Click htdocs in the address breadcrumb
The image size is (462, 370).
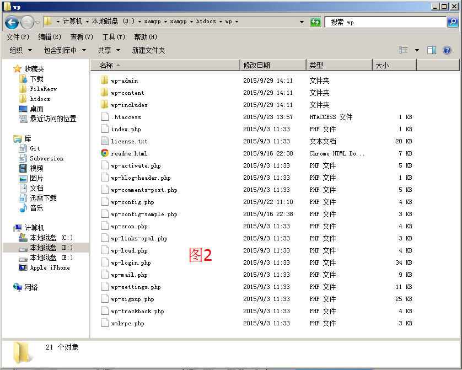click(206, 22)
